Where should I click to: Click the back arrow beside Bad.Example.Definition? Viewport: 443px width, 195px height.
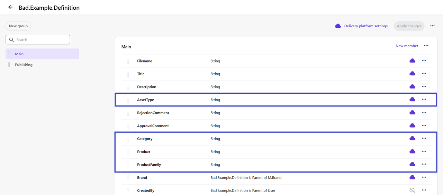click(x=10, y=7)
